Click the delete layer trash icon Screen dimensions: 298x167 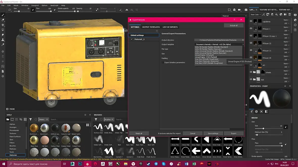[290, 15]
